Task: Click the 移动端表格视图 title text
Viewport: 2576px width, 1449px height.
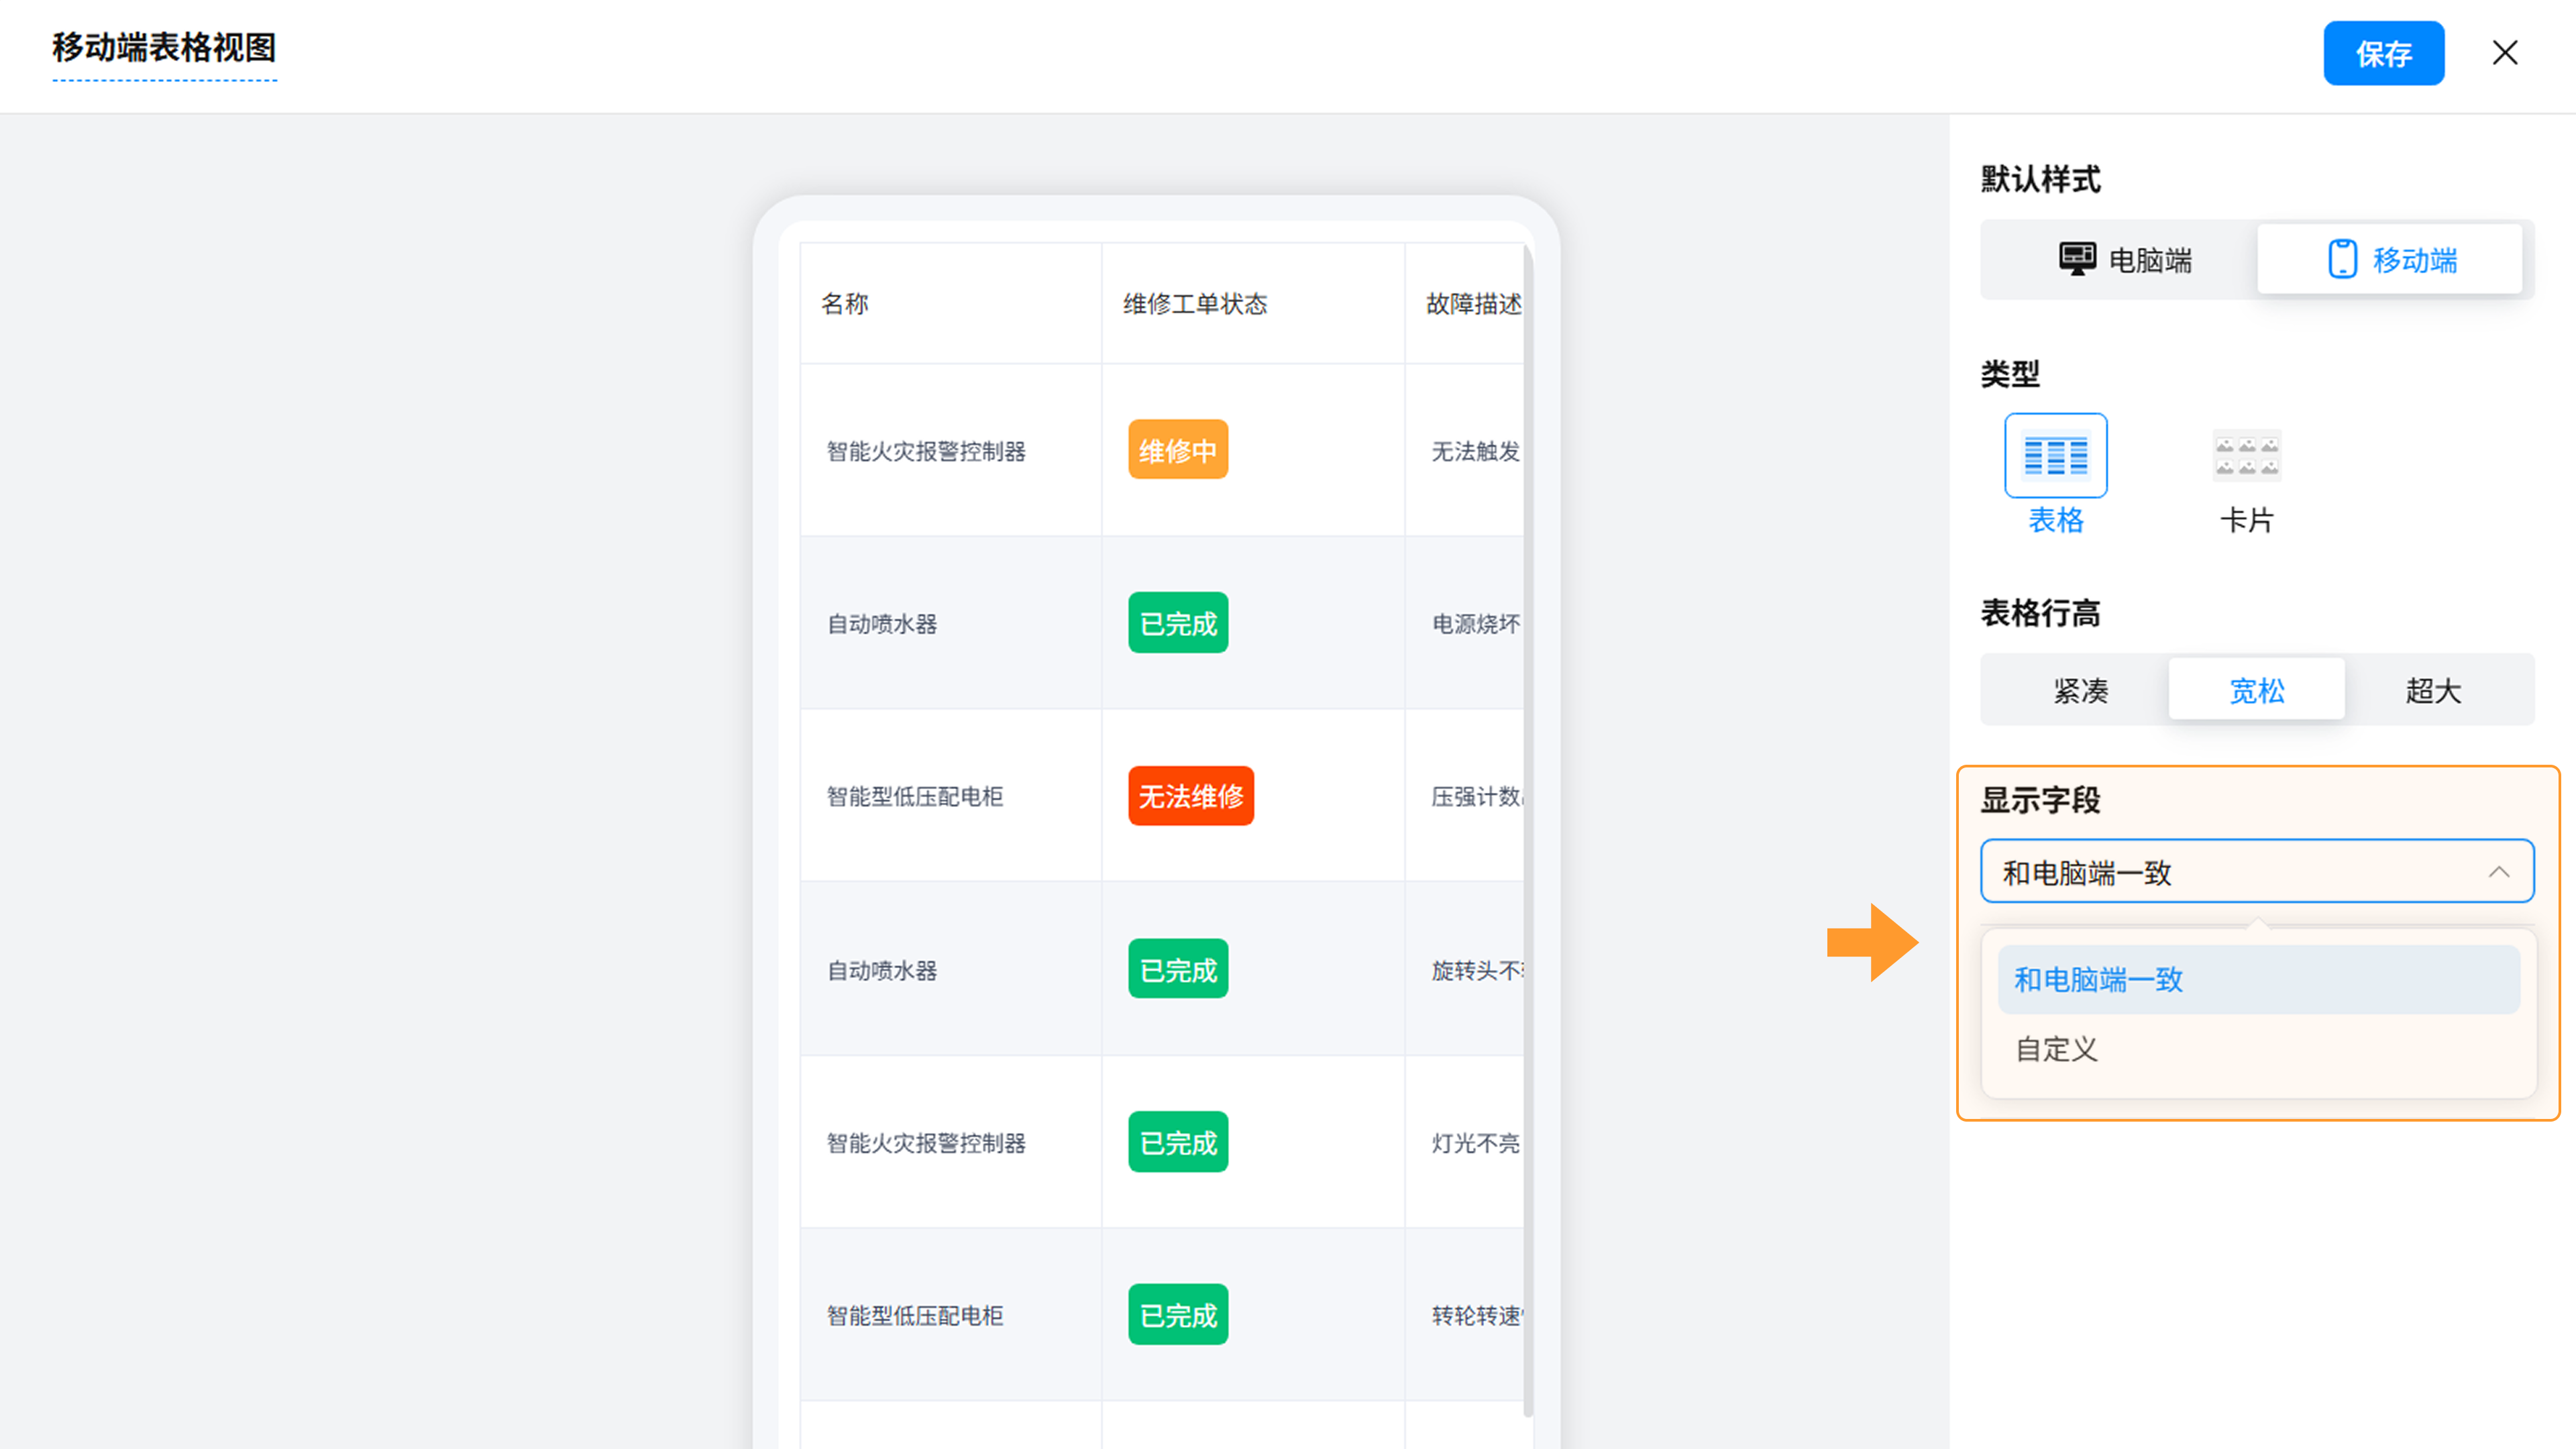Action: coord(164,47)
